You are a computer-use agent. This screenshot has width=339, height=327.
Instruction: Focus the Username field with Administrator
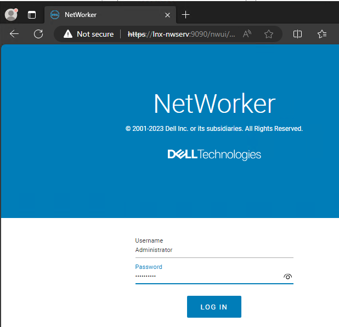[214, 250]
